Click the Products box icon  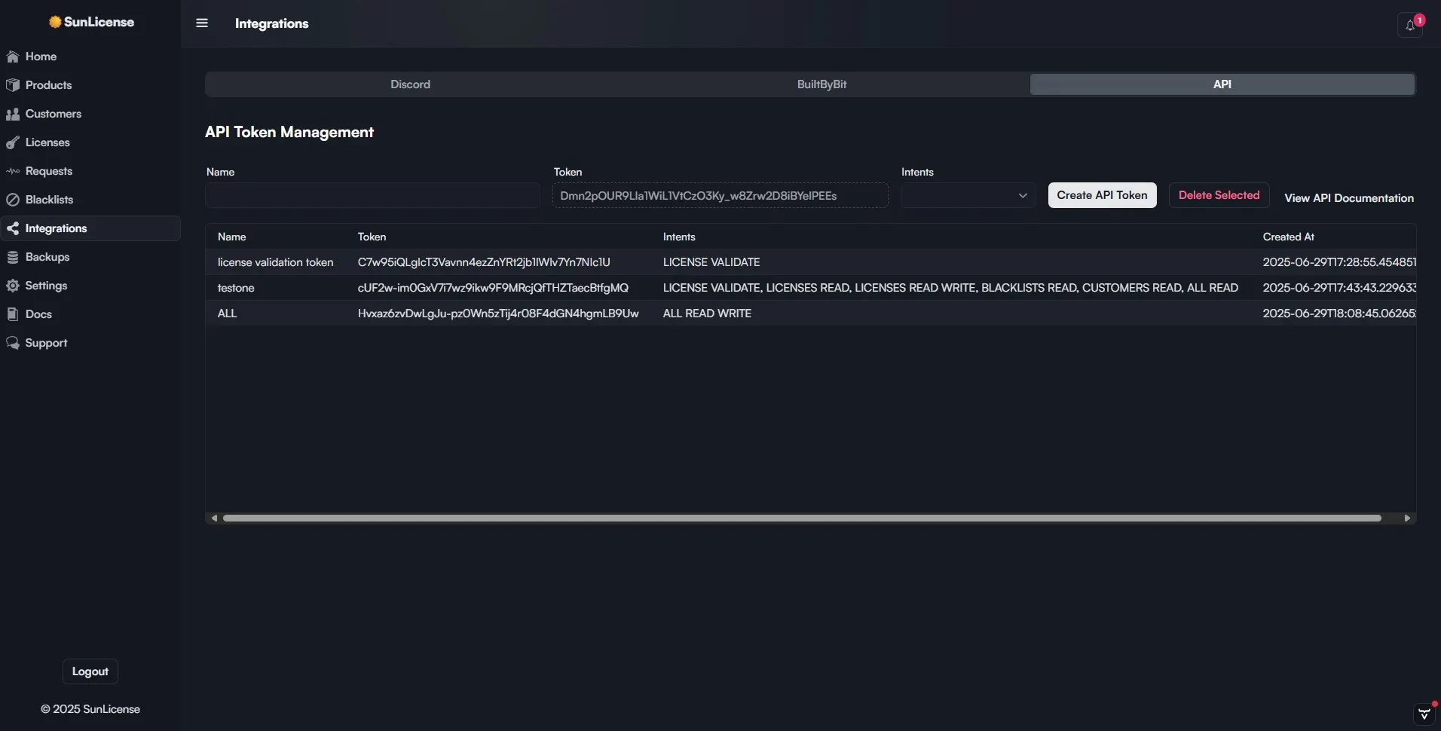click(x=13, y=85)
